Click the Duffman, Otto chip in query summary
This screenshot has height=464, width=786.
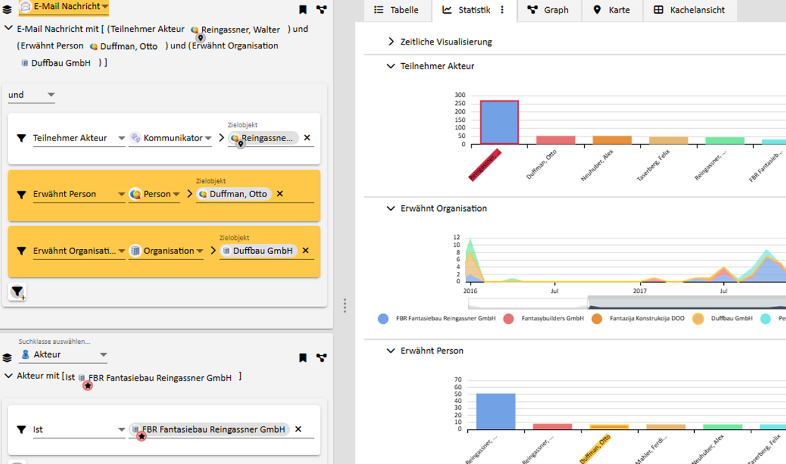124,46
